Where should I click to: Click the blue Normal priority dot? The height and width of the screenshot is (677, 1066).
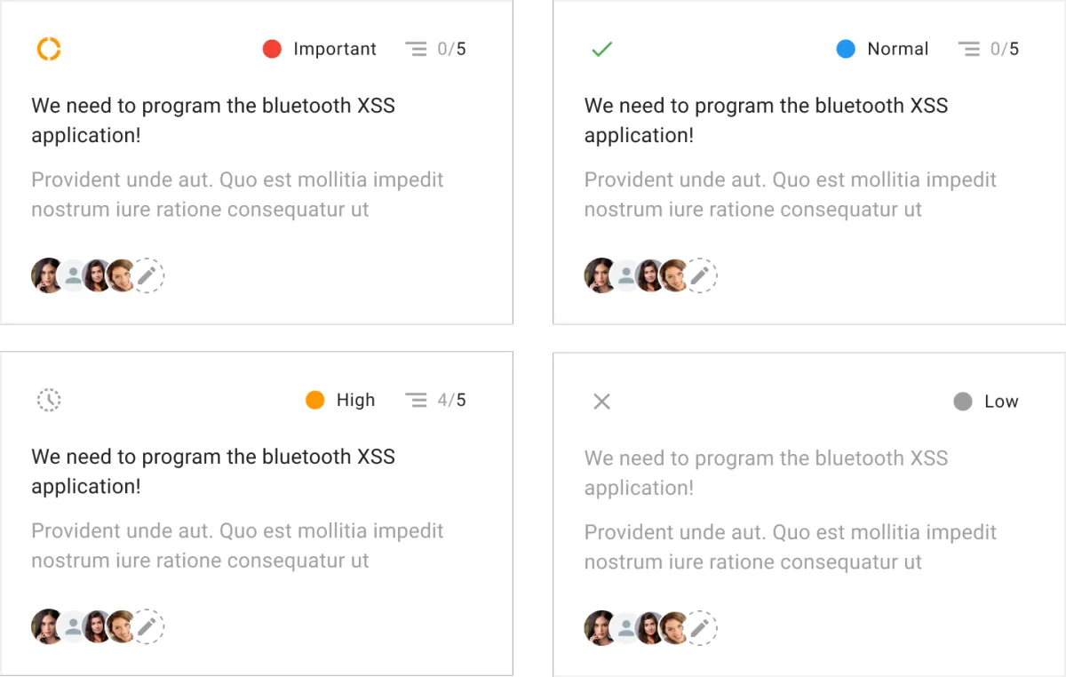pos(846,49)
